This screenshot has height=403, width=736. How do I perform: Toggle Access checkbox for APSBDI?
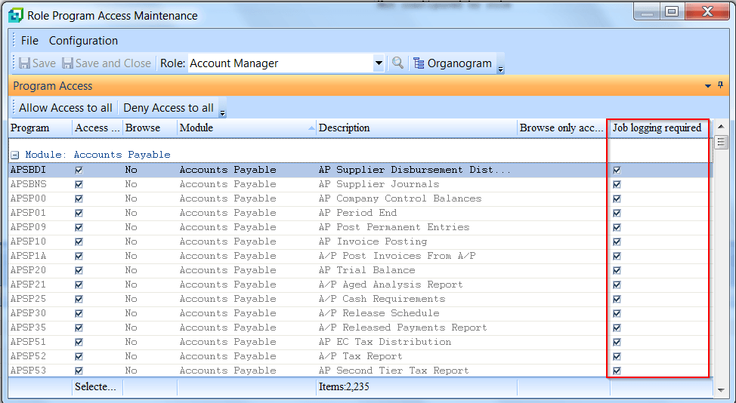point(79,170)
